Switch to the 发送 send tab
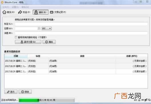The image size is (151, 104). (24, 12)
